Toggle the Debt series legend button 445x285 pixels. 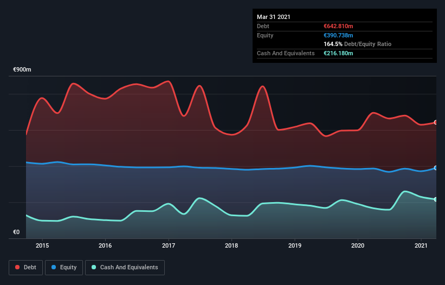25,268
